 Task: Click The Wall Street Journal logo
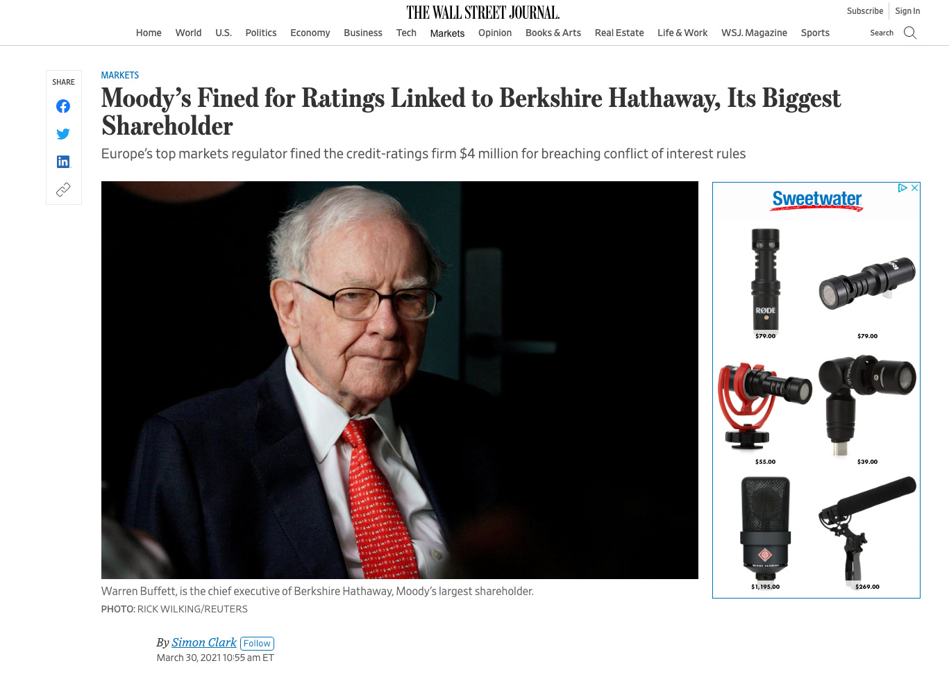coord(483,12)
